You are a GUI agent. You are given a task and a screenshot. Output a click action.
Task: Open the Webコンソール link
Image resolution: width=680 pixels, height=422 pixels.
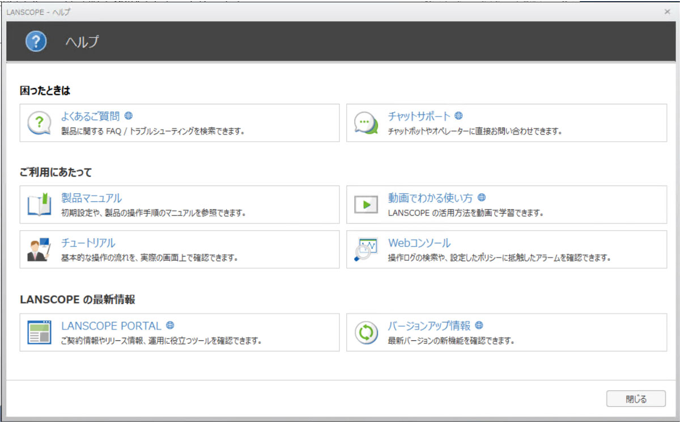[x=419, y=243]
